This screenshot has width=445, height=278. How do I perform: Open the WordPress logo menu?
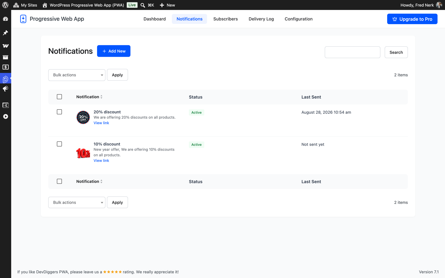(5, 5)
